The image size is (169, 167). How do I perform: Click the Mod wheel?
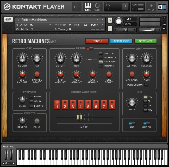pyautogui.click(x=11, y=154)
